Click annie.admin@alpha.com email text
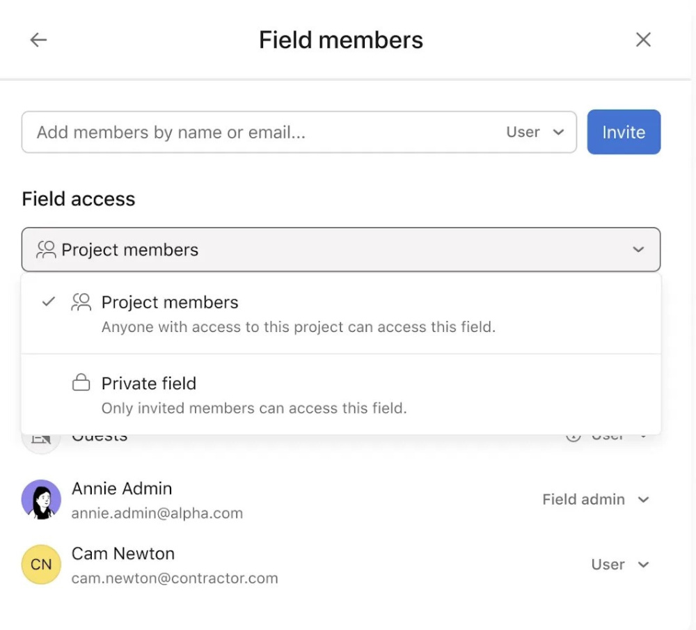Image resolution: width=696 pixels, height=630 pixels. (x=157, y=513)
